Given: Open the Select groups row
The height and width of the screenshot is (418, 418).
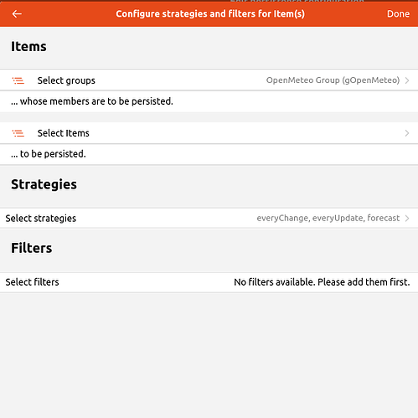Looking at the screenshot, I should [x=209, y=80].
